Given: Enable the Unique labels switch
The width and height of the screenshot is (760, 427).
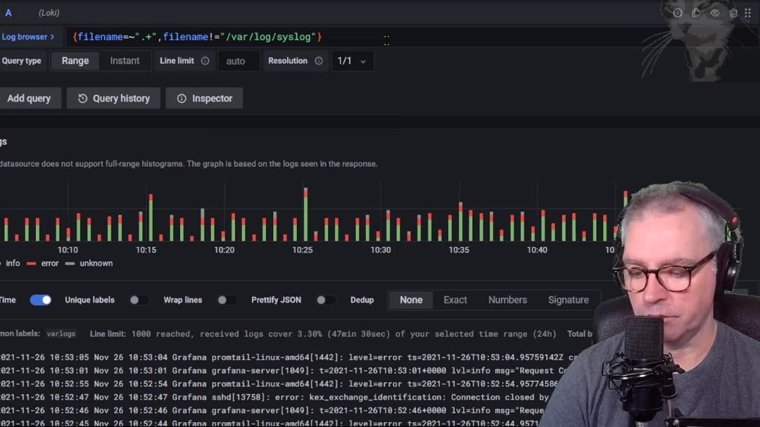Looking at the screenshot, I should coord(138,300).
